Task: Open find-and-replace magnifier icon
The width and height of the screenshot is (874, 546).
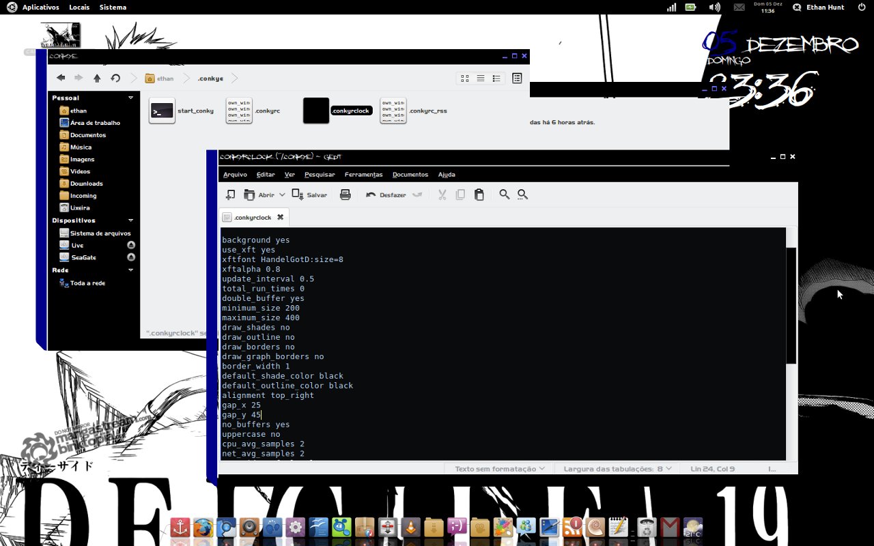Action: coord(523,195)
